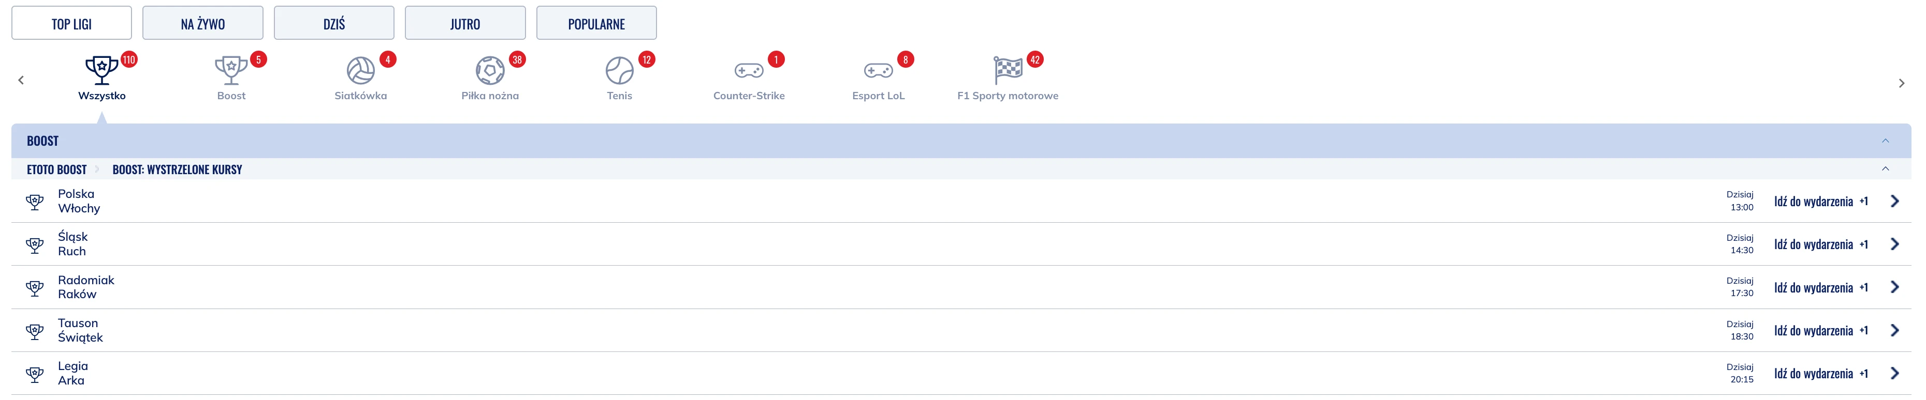Open the TOP LIGI tab

pos(72,23)
